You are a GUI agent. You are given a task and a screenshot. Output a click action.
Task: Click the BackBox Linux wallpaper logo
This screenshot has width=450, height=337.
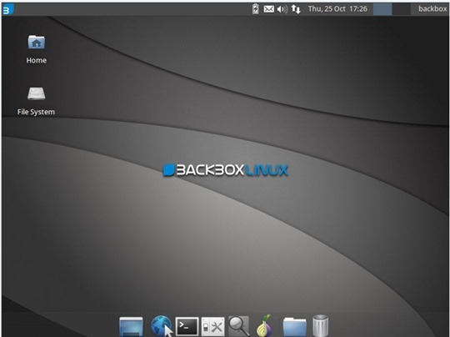pyautogui.click(x=226, y=170)
